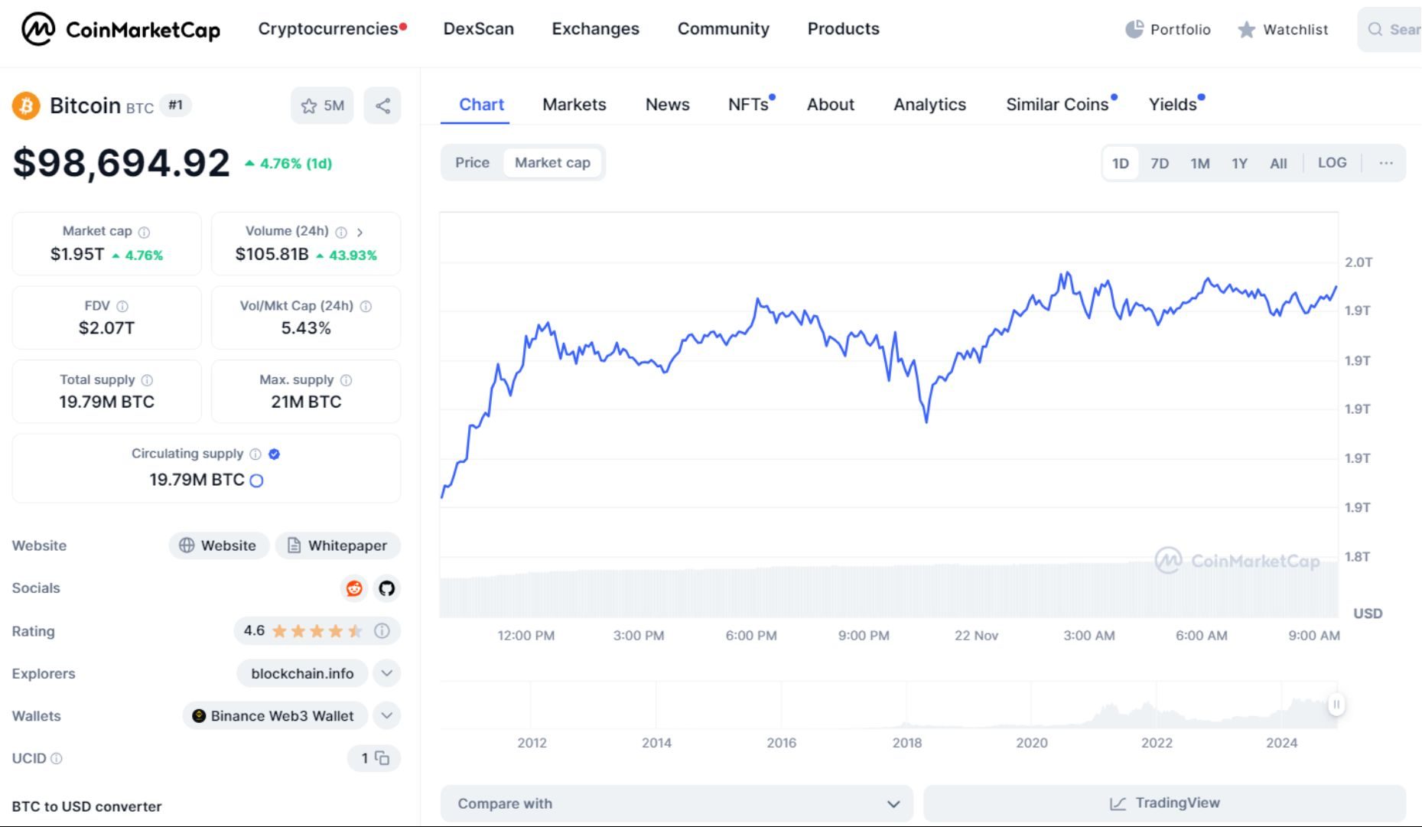
Task: Switch chart data to Price
Action: point(473,162)
